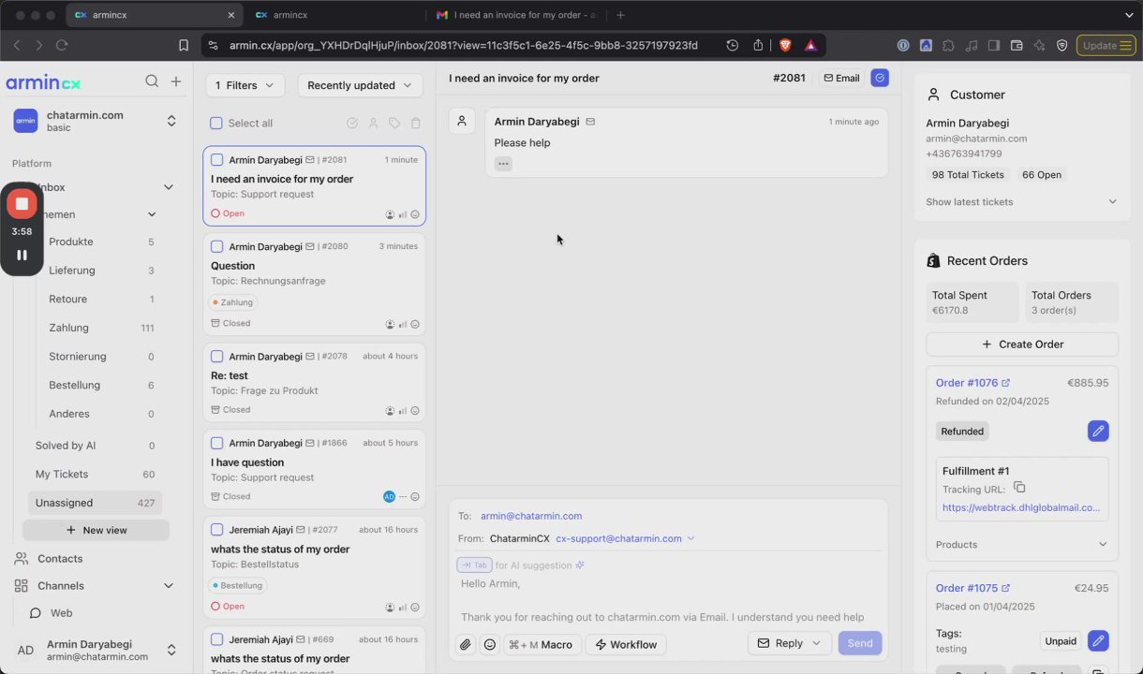Click the Send button
The width and height of the screenshot is (1143, 674).
(860, 643)
